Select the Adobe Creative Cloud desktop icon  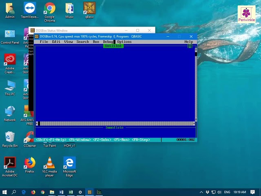point(10,64)
